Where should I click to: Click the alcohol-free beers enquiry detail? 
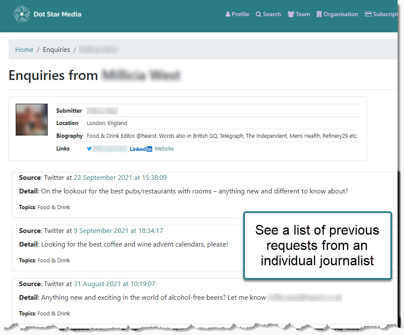point(154,298)
